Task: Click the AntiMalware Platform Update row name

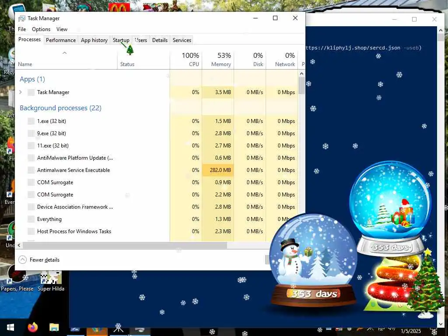Action: pyautogui.click(x=75, y=158)
